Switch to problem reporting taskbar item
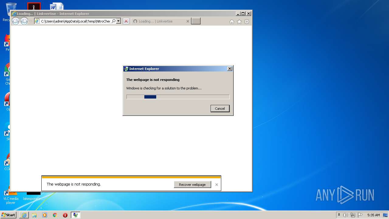The image size is (389, 219). click(x=75, y=215)
